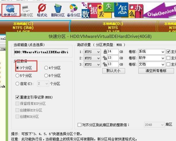
Task: Click the 默认大小 default size button
Action: pos(114,71)
